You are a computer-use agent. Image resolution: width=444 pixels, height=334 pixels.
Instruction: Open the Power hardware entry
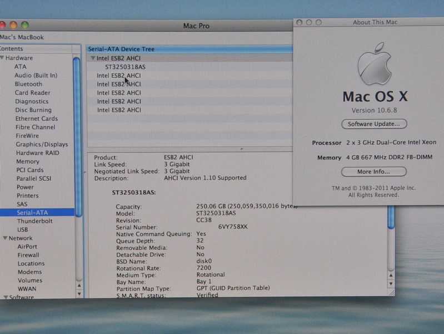click(x=25, y=187)
